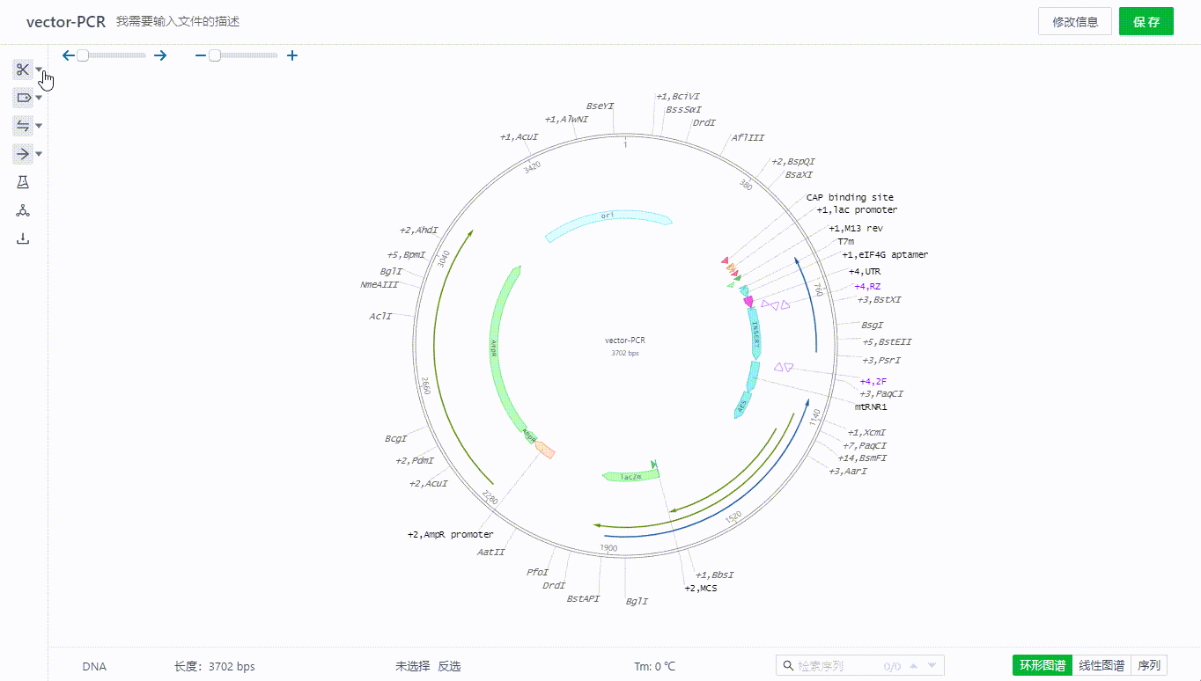Click the green 保存 save button
1201x681 pixels.
[x=1146, y=22]
